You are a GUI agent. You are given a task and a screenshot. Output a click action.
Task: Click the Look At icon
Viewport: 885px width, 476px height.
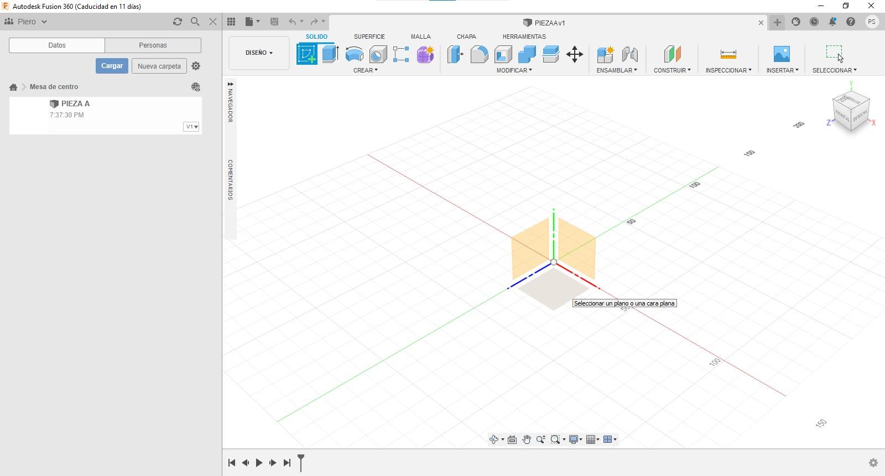point(512,439)
